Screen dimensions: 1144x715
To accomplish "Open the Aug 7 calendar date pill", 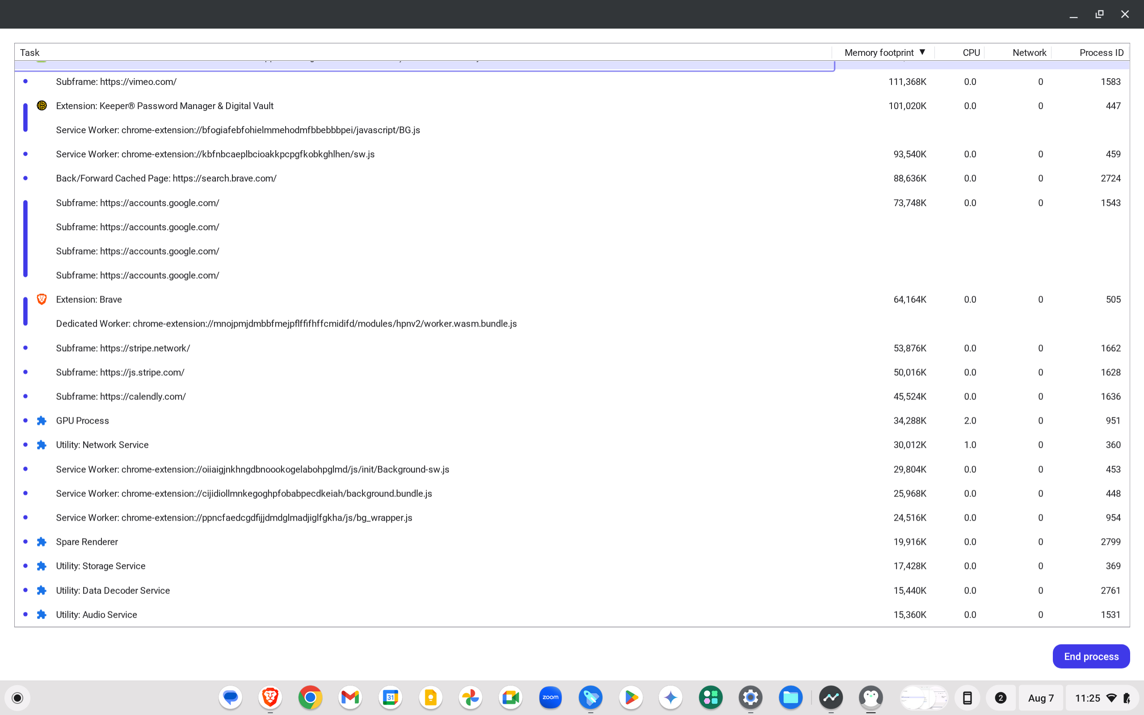I will (x=1040, y=698).
